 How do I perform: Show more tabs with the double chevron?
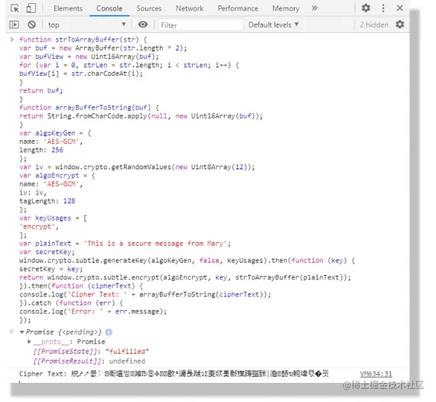314,8
